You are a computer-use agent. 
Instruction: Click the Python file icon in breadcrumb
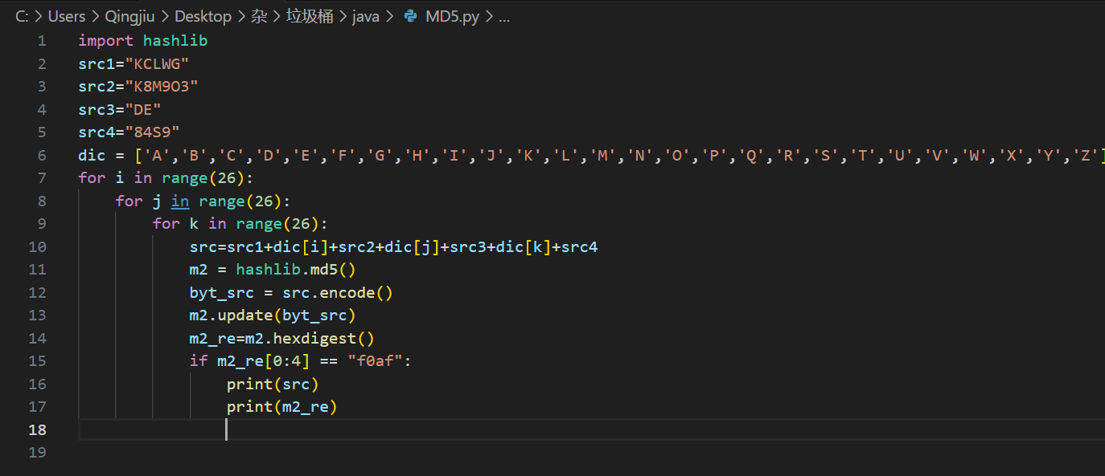point(410,16)
